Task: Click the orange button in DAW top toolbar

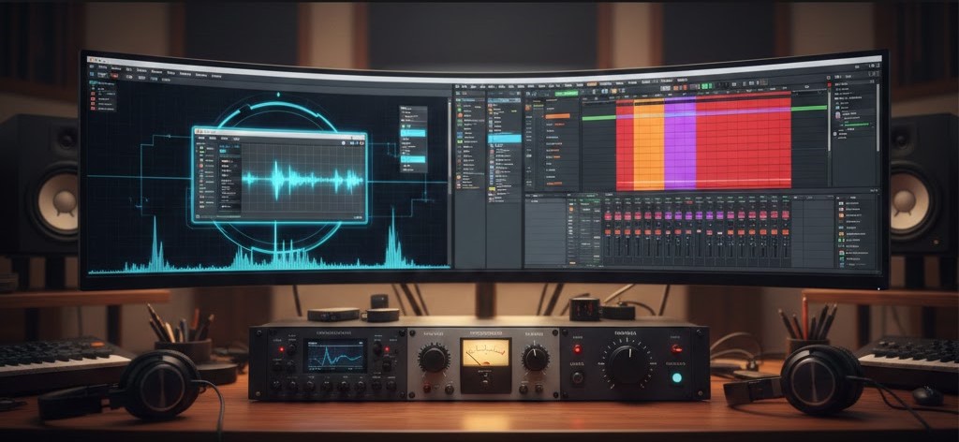Action: (x=592, y=85)
